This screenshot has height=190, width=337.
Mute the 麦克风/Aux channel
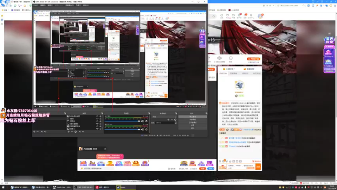tap(142, 129)
